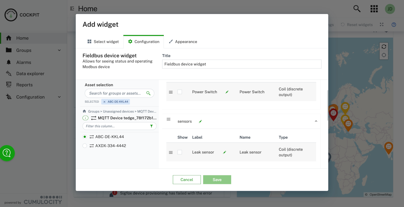Edit the Leak sensor label

(224, 152)
